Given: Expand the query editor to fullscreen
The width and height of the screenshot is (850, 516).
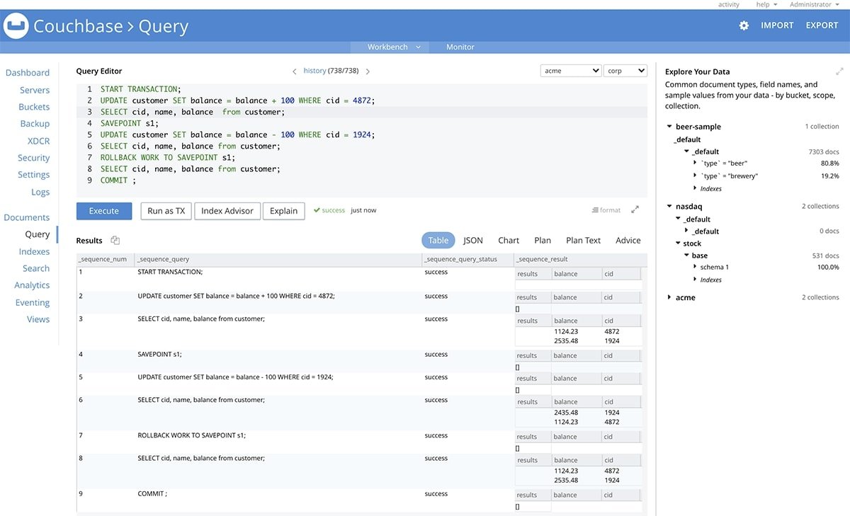Looking at the screenshot, I should click(x=635, y=210).
